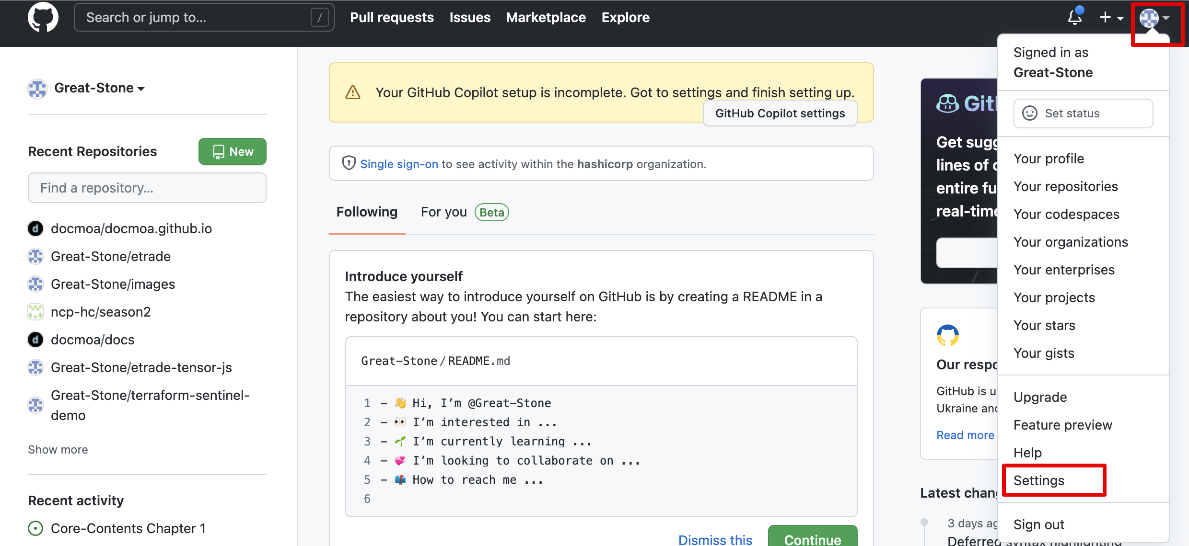Choose Your repositories in the menu
This screenshot has height=546, width=1189.
(x=1065, y=186)
